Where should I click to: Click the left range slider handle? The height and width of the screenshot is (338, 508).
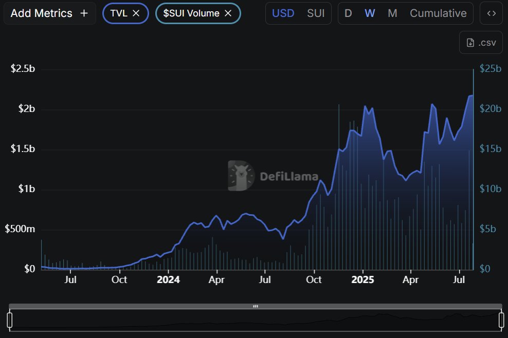pyautogui.click(x=10, y=320)
